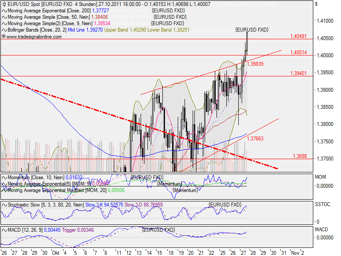Click the candlestick icon before EUR/USD Spot title
The image size is (341, 256).
point(4,4)
